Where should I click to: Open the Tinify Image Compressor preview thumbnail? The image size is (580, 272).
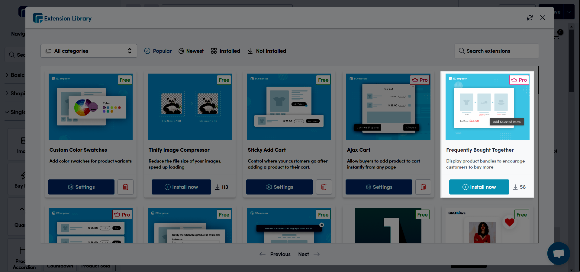[190, 107]
